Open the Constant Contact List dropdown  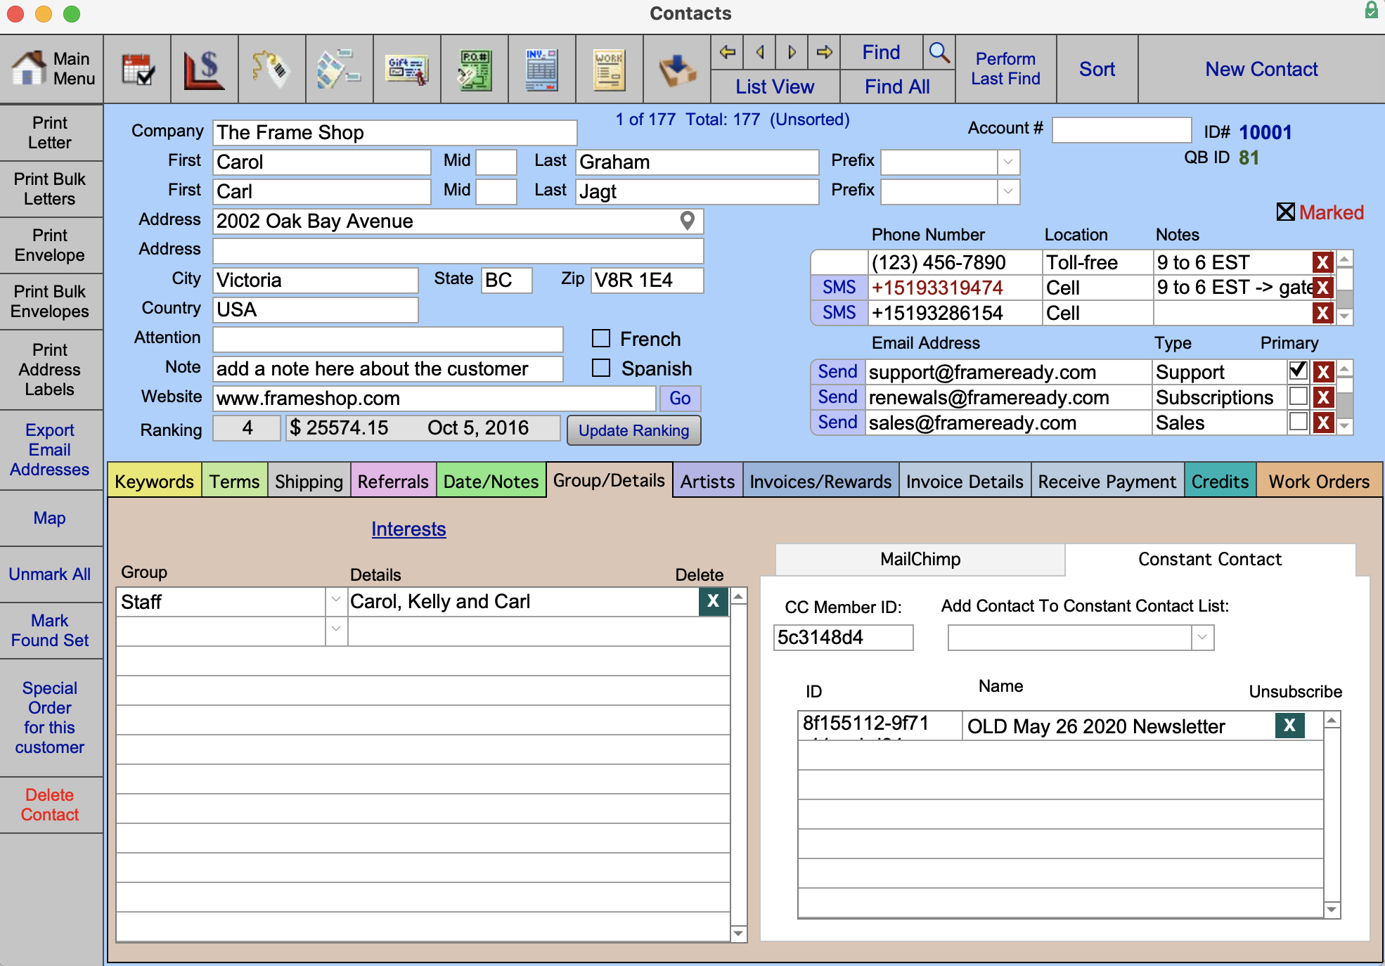[x=1202, y=638]
